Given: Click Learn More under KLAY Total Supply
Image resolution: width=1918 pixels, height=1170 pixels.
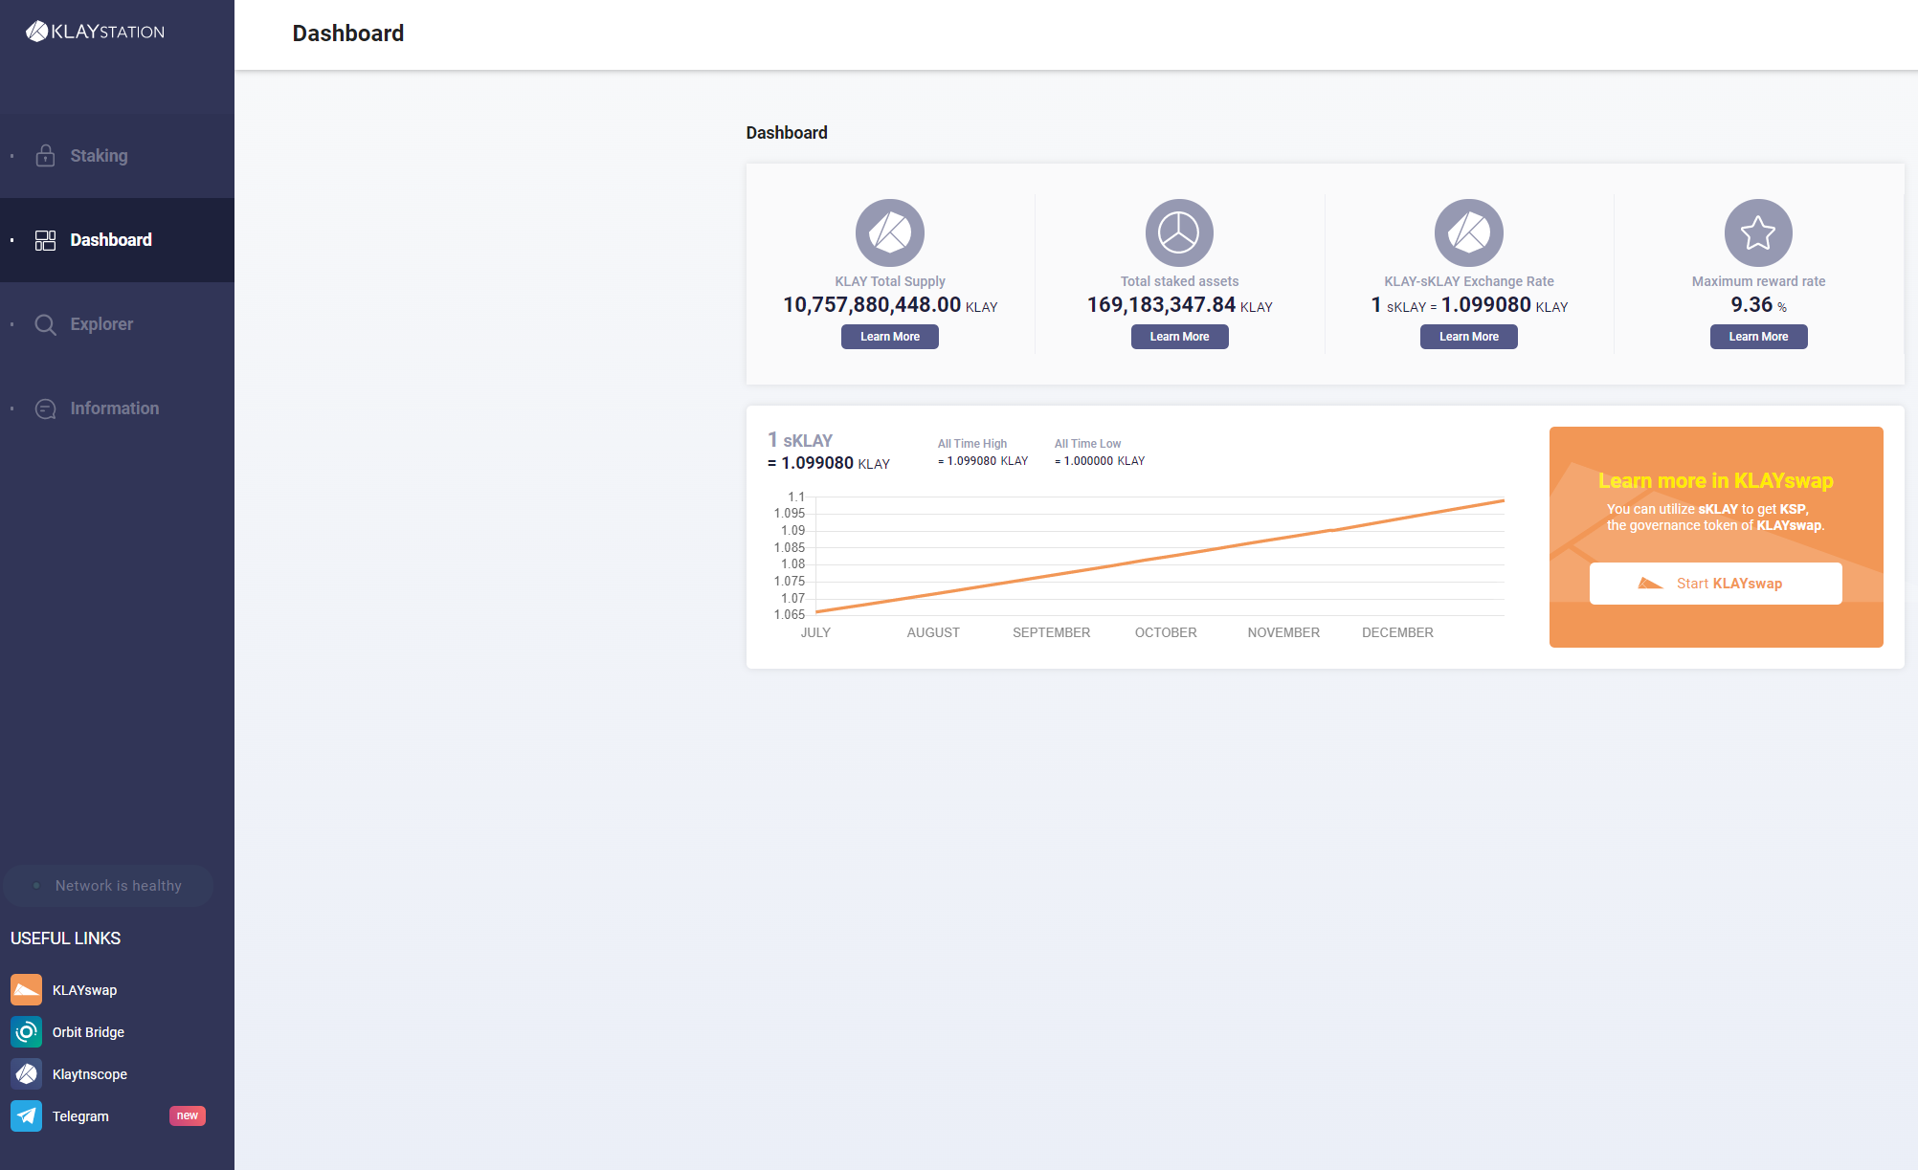Looking at the screenshot, I should pos(890,337).
